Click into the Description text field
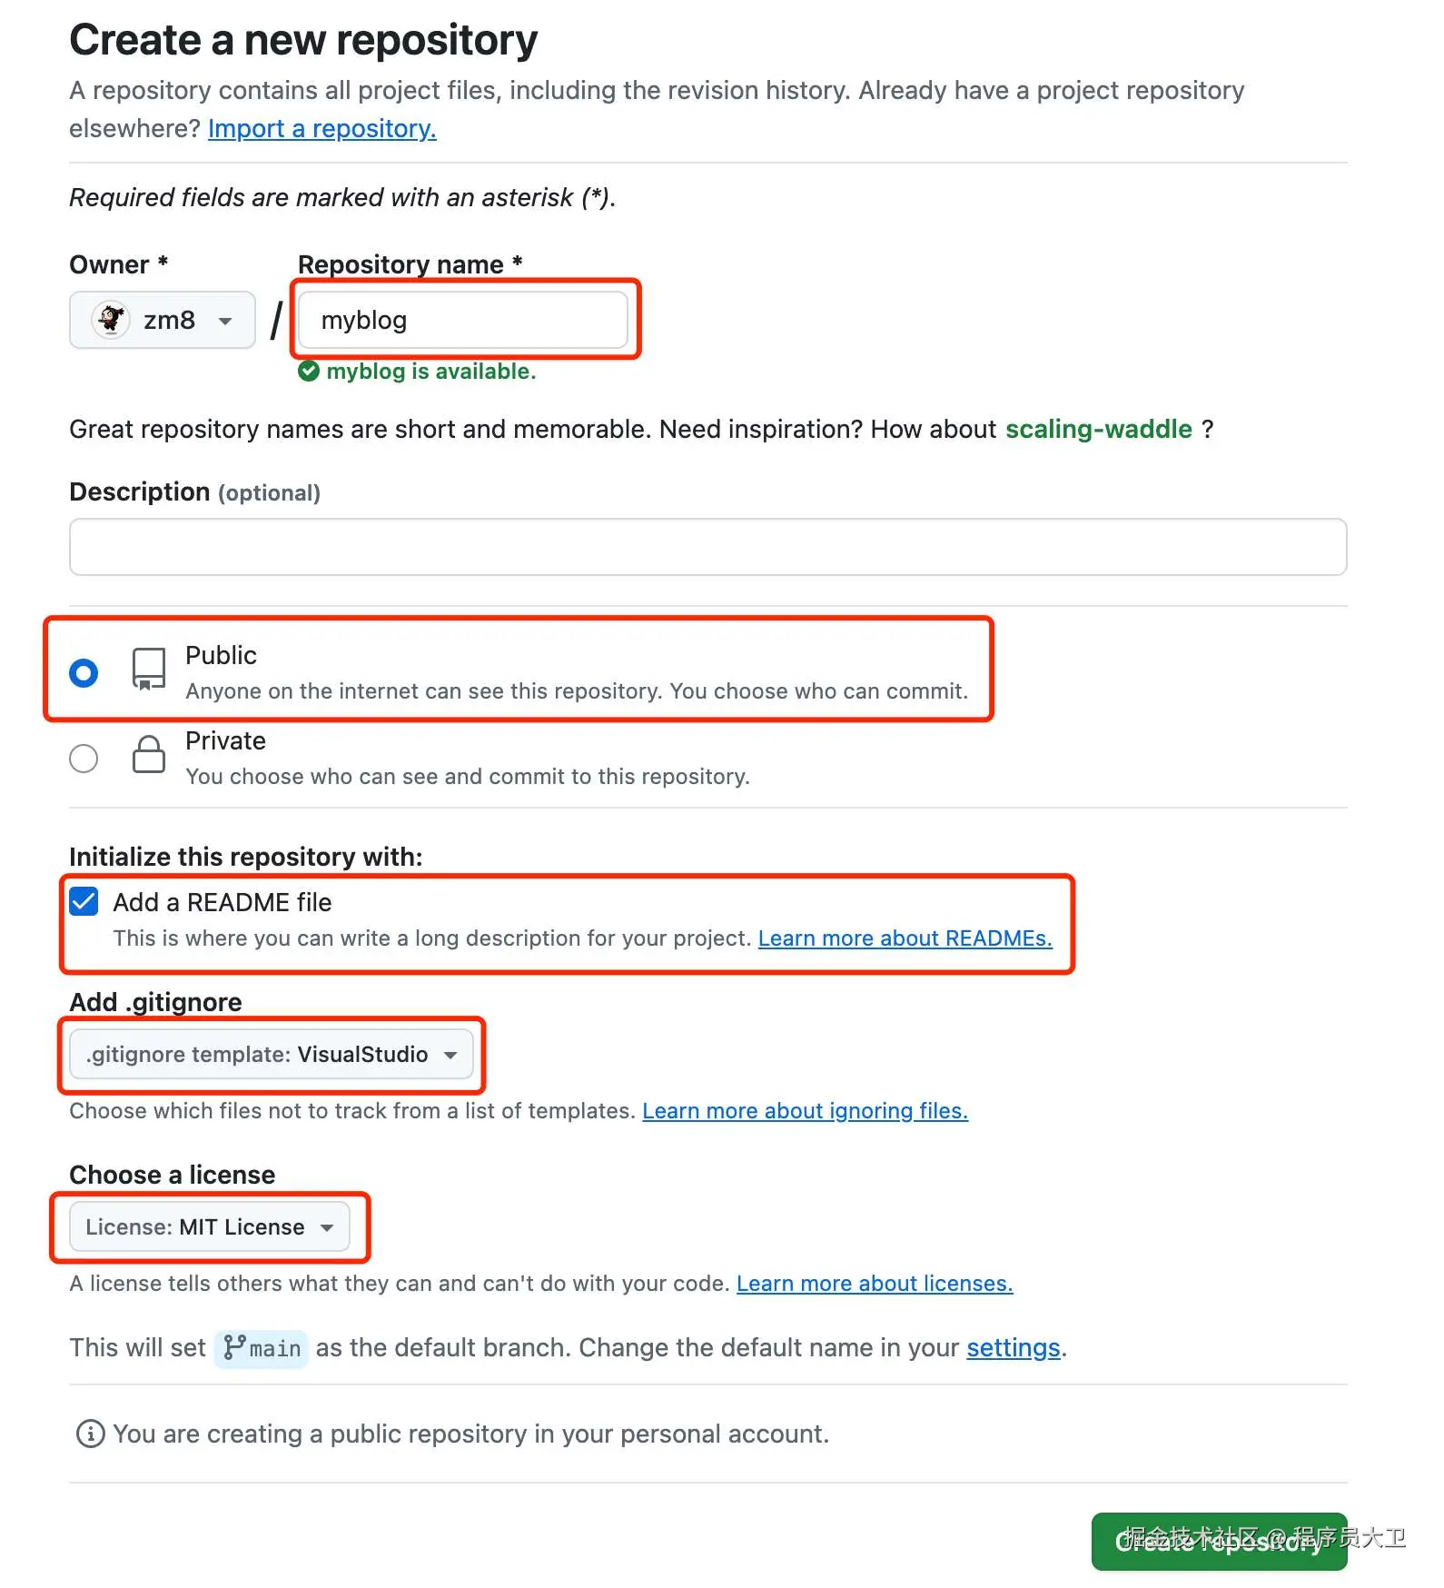Screen dimensions: 1444x1588 (707, 547)
